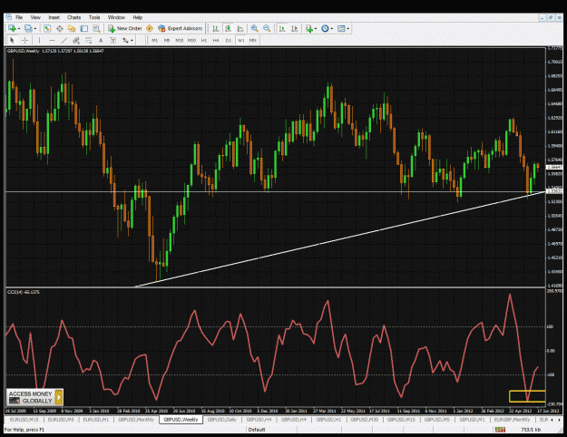Set timeframe to H1

[204, 41]
